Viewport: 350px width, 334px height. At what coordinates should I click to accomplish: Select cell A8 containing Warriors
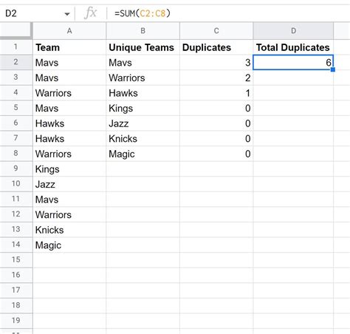click(69, 154)
